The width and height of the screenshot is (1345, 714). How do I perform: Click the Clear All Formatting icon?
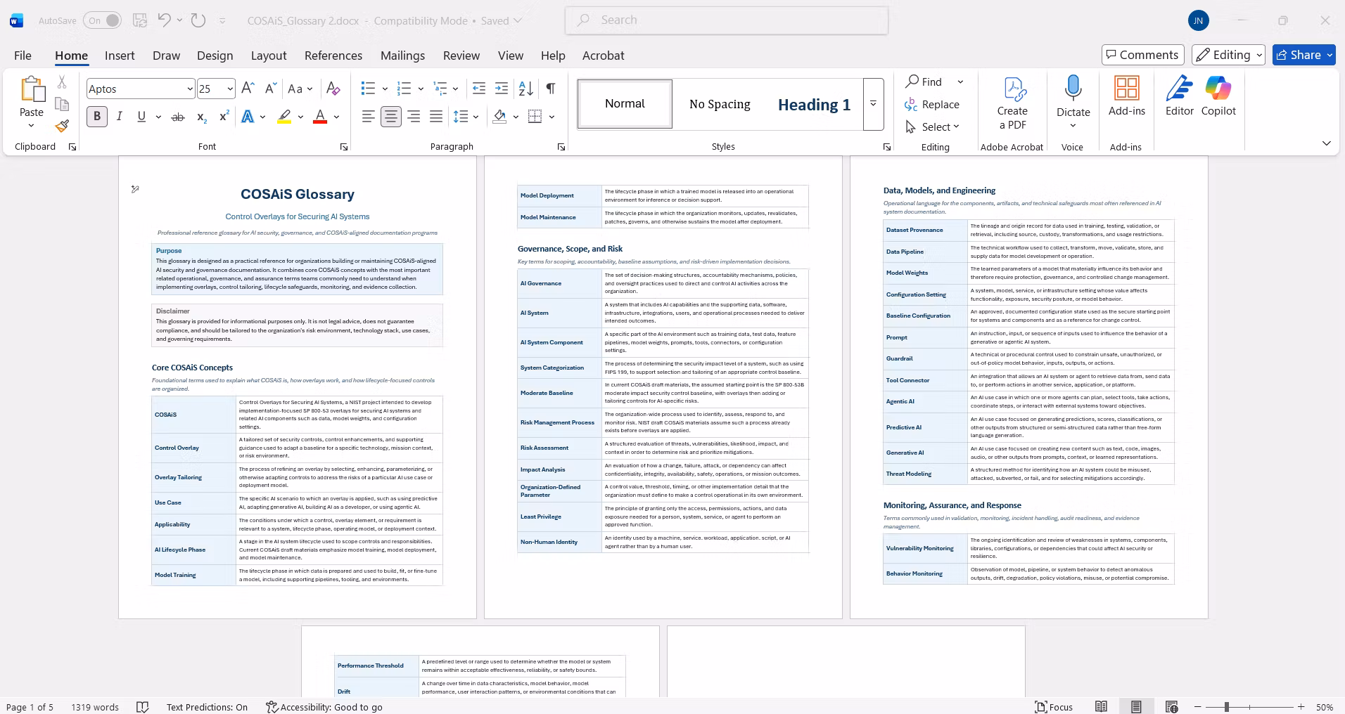[333, 89]
